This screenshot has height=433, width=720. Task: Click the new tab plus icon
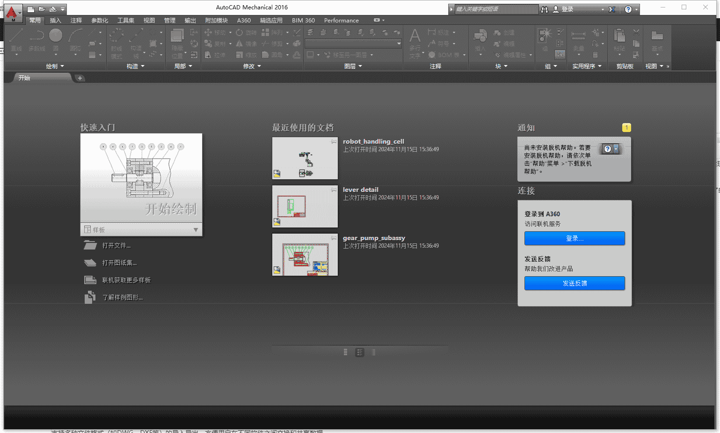pos(80,78)
